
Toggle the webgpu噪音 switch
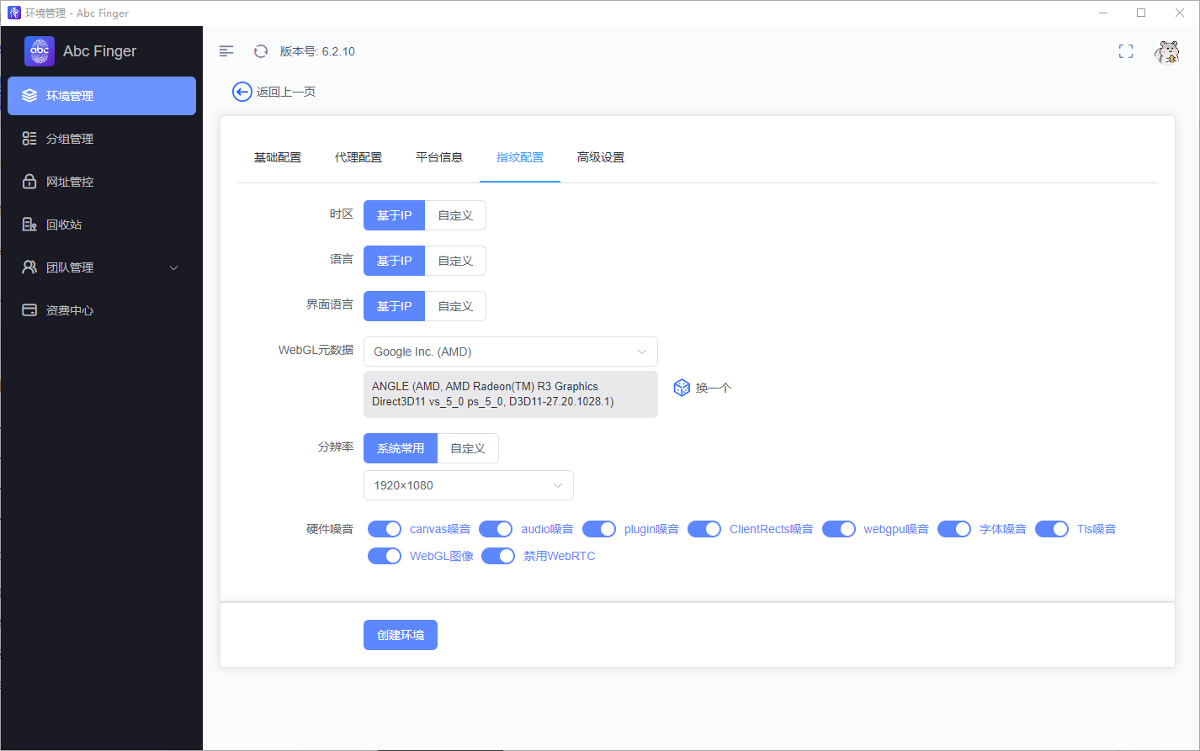[x=838, y=529]
